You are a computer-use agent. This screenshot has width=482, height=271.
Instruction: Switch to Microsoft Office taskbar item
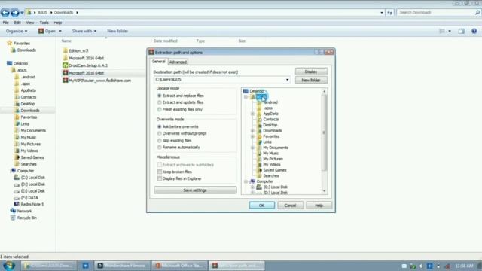179,266
